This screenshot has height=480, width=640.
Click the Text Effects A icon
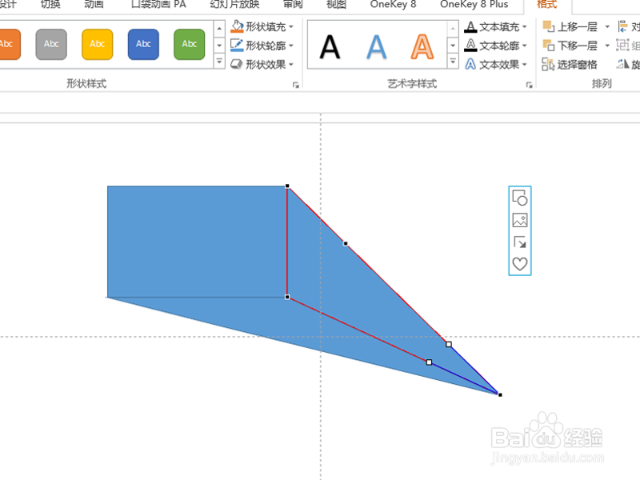coord(470,64)
